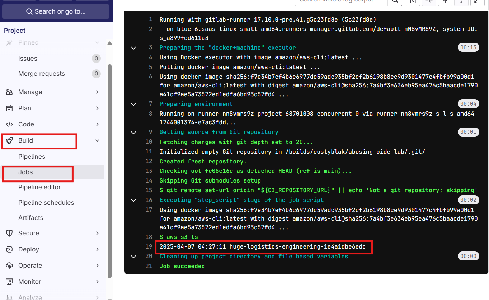
Task: Click log line number 1 link
Action: (x=151, y=19)
